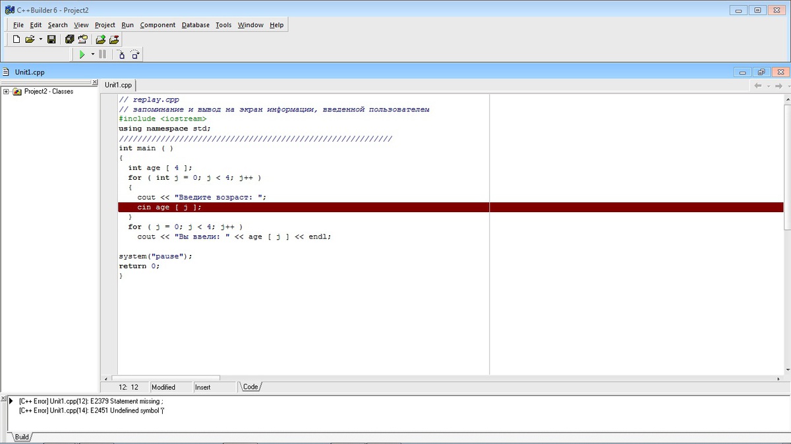This screenshot has width=791, height=444.
Task: Click the 'using namespace std;' line
Action: 165,128
